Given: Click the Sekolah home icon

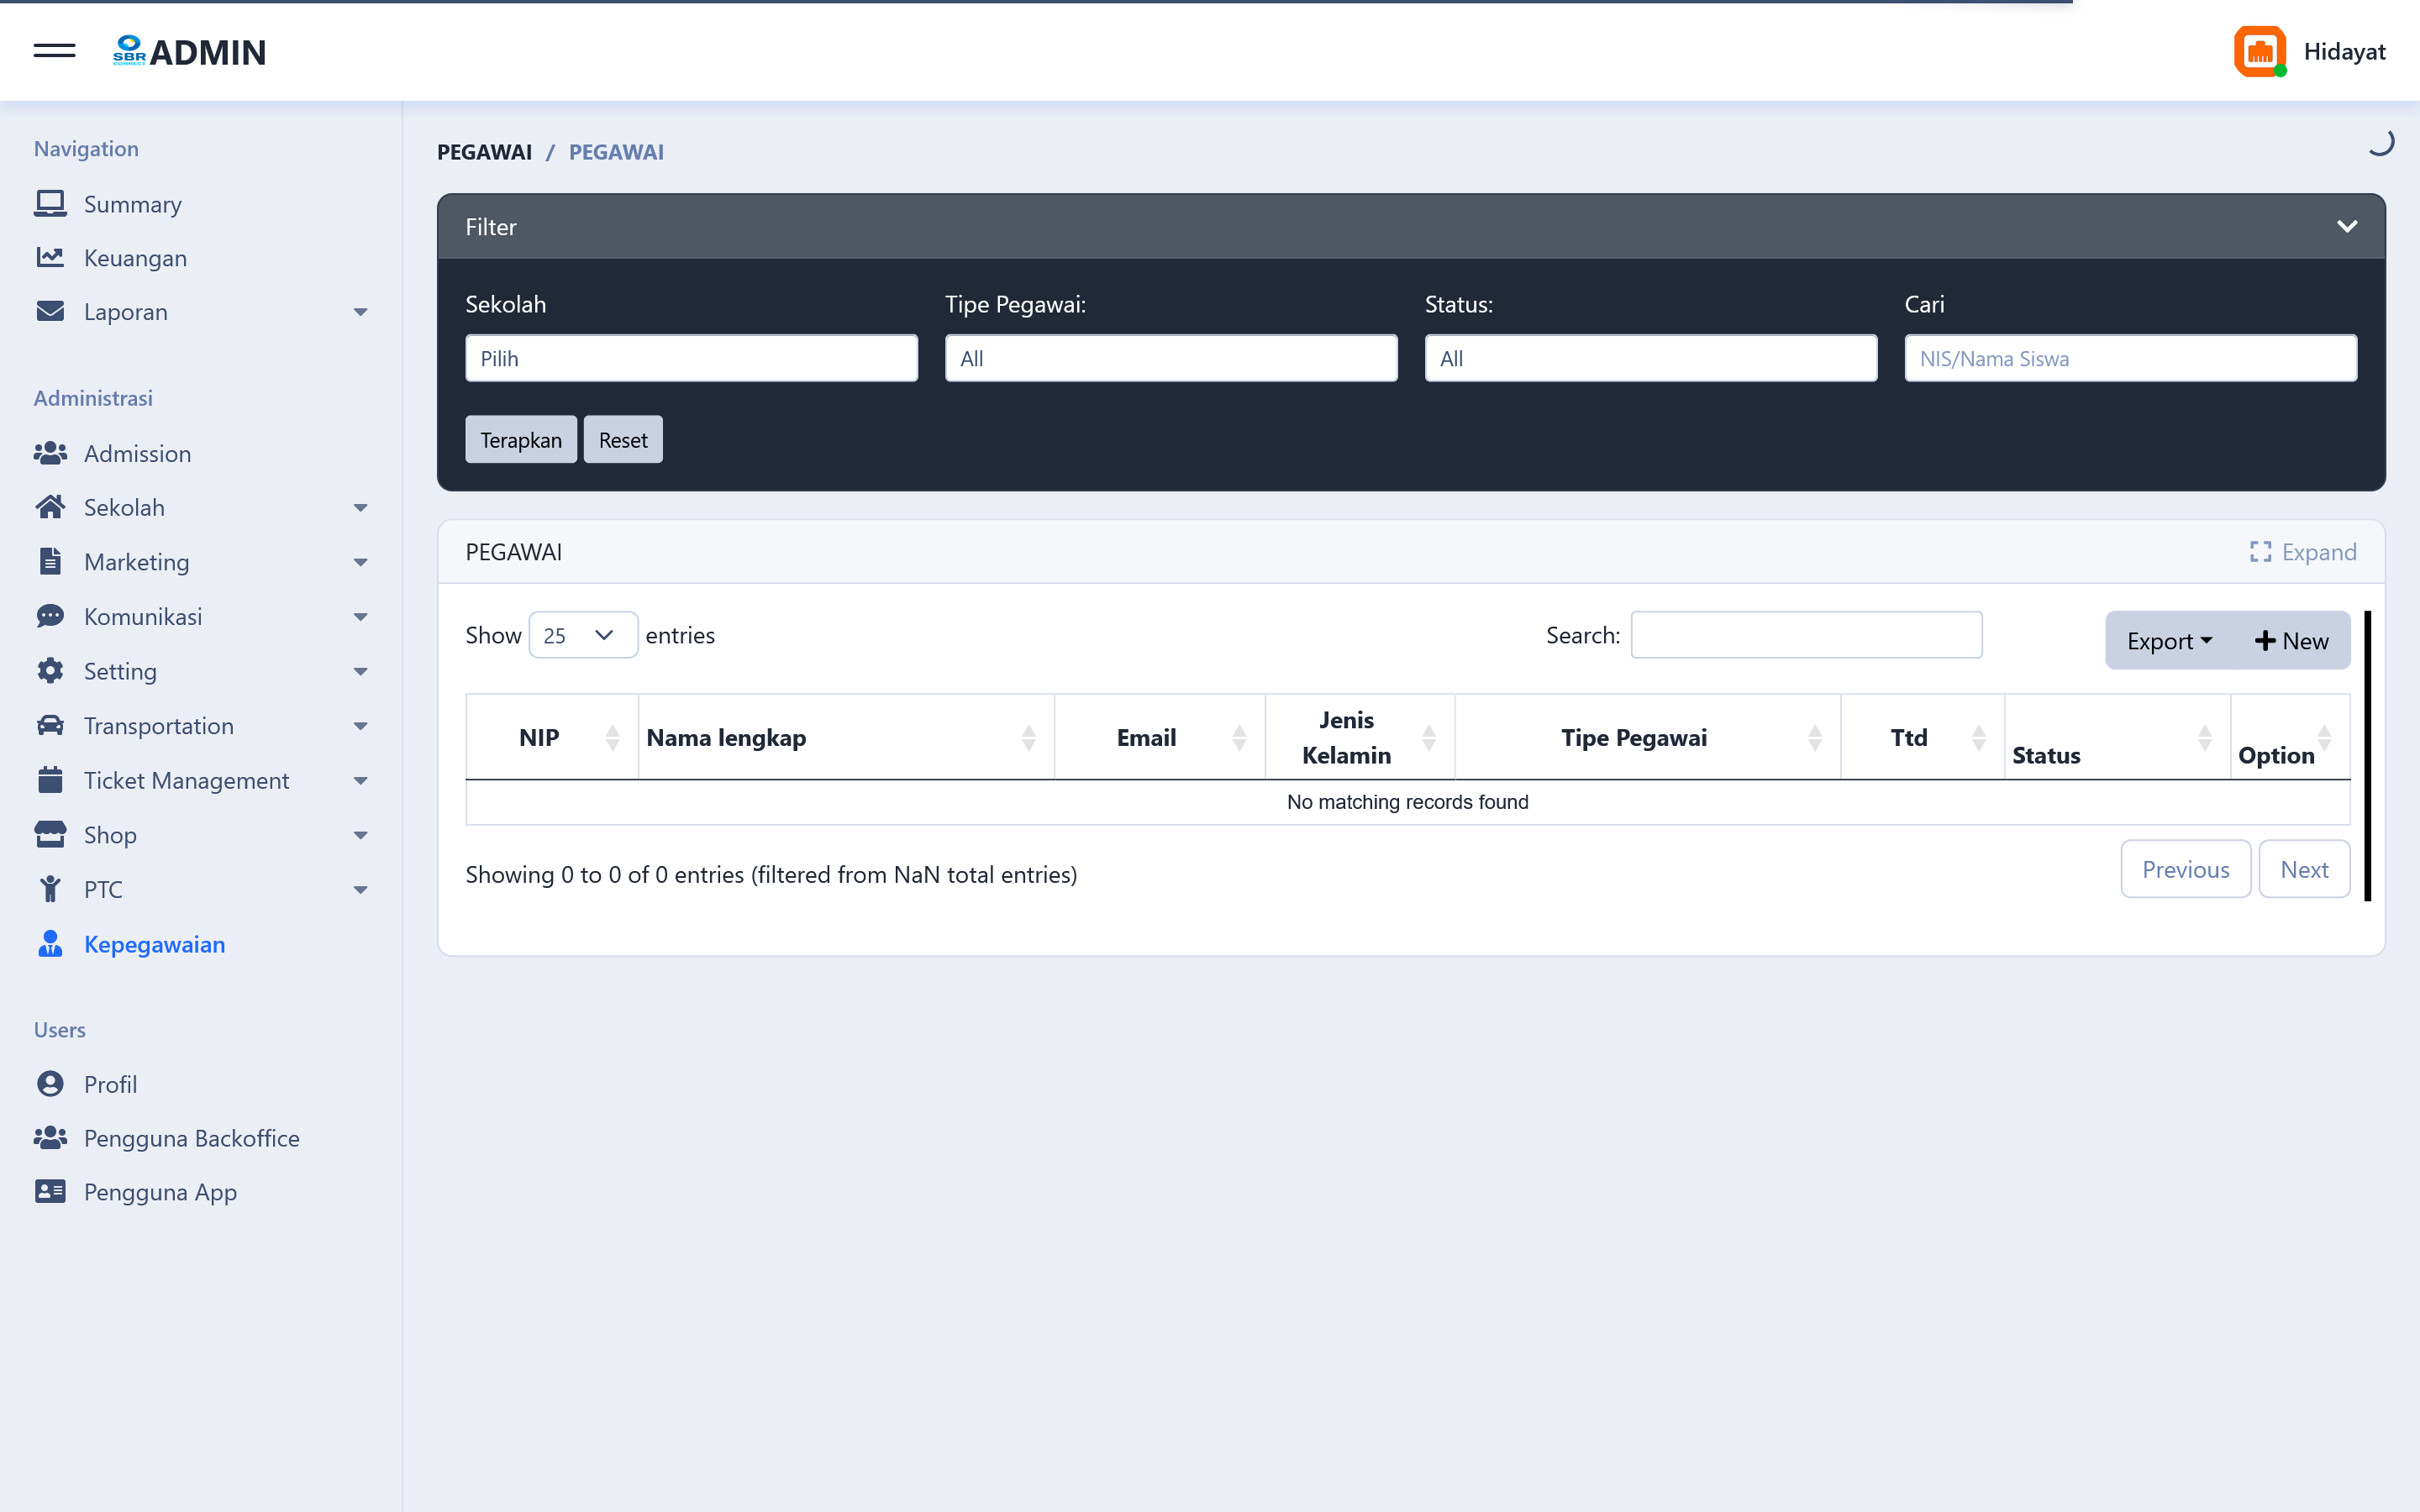Looking at the screenshot, I should coord(50,508).
